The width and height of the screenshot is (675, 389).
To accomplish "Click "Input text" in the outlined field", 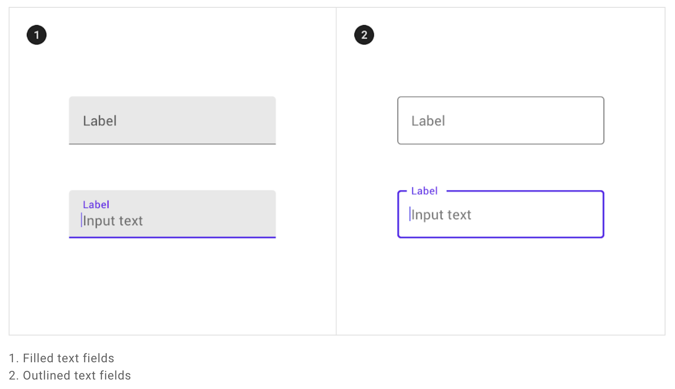I will tap(442, 215).
